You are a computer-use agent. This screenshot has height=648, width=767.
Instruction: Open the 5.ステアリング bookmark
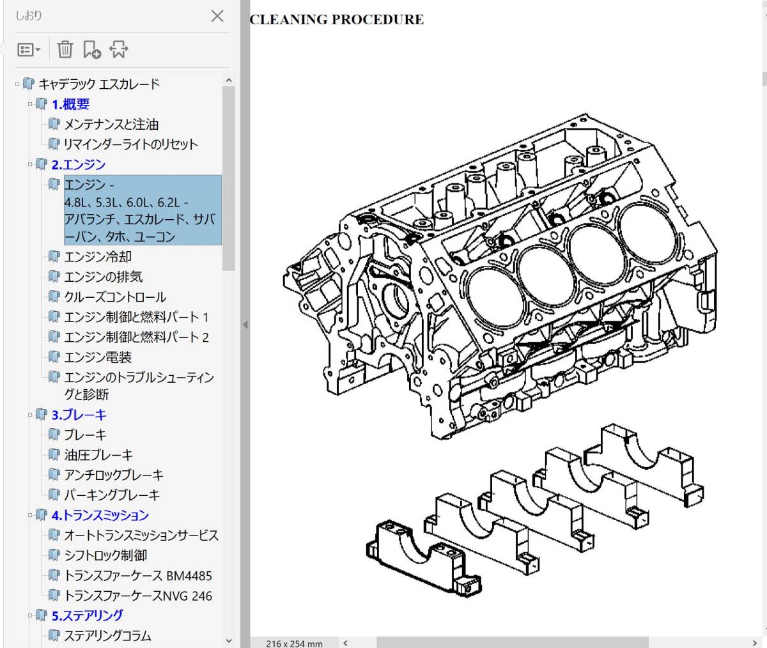click(x=88, y=615)
